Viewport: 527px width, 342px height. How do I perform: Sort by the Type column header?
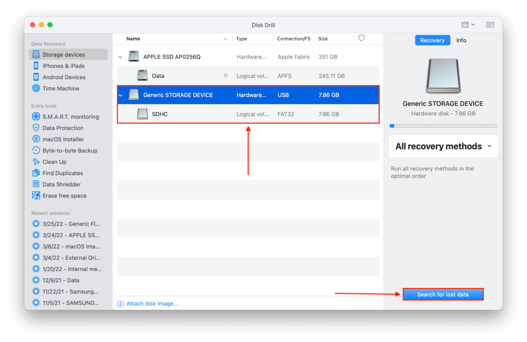click(242, 39)
